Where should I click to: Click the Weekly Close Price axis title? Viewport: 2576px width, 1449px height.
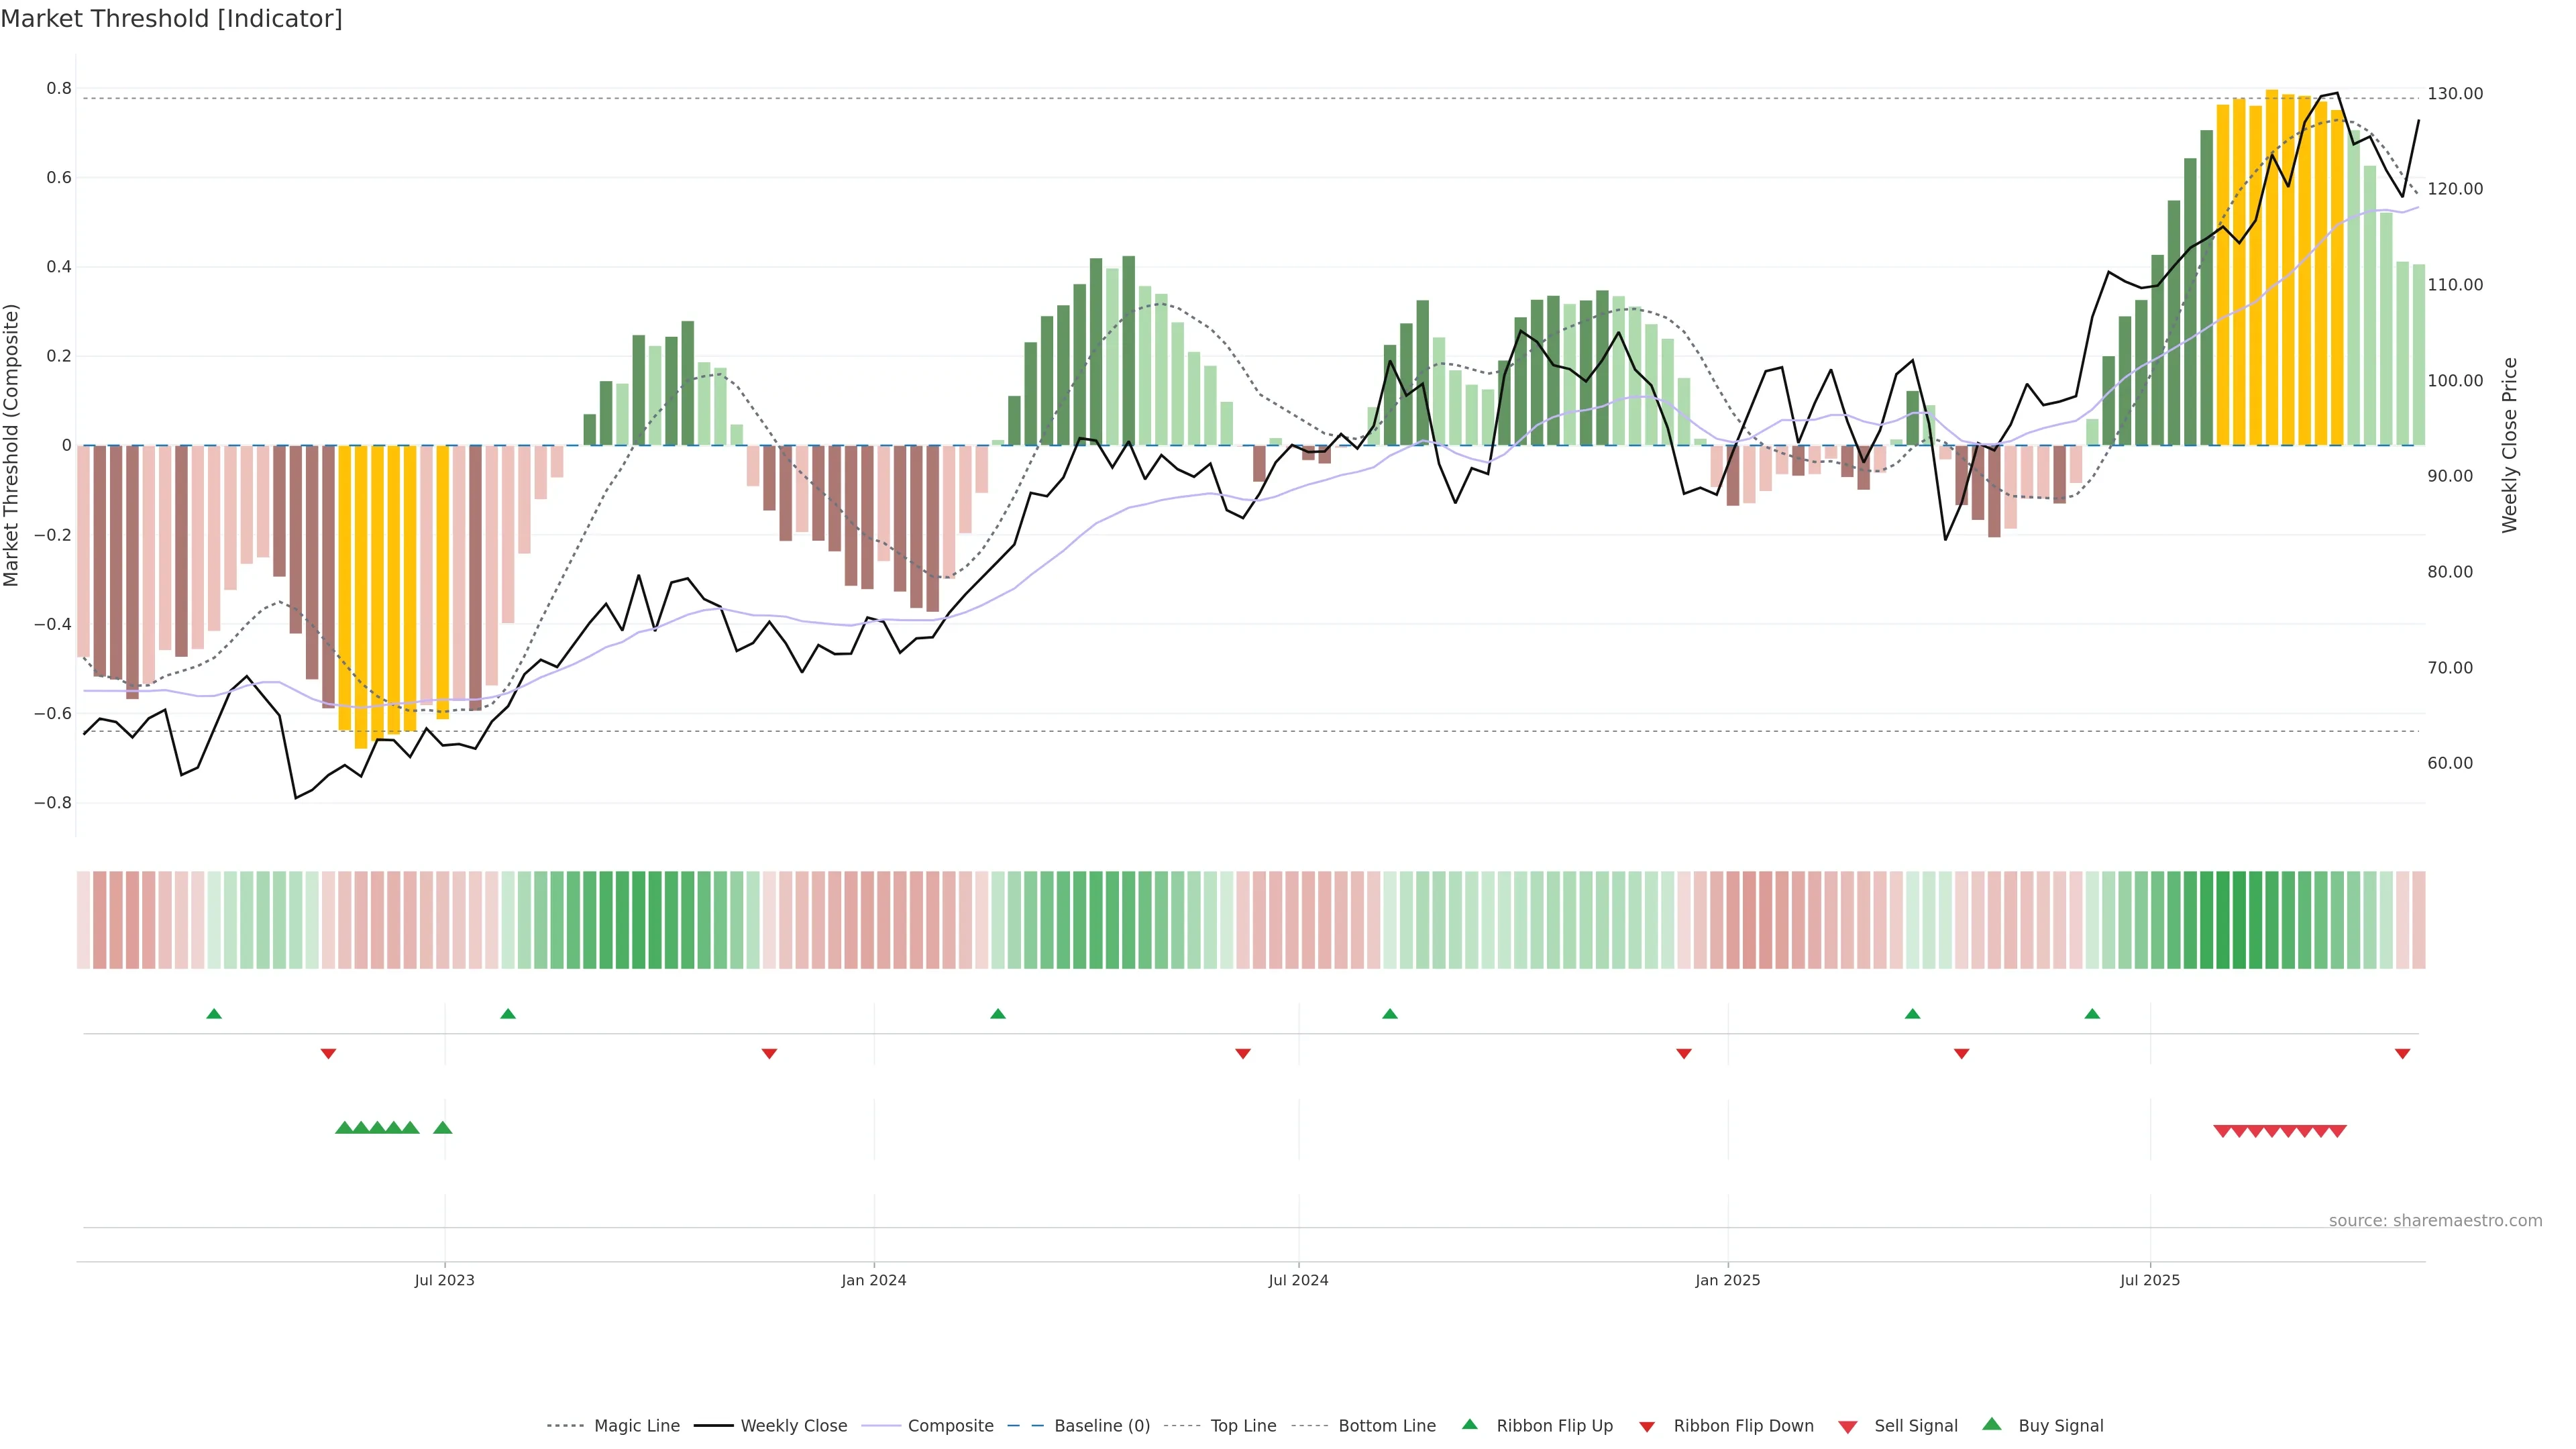pos(2509,445)
